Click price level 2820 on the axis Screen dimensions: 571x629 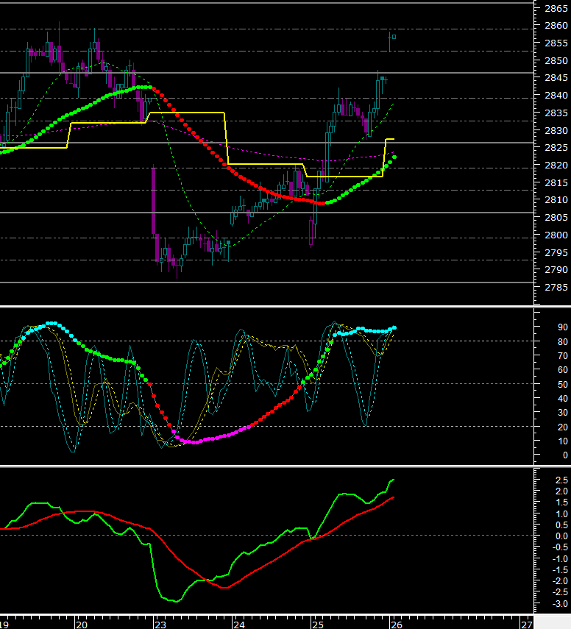coord(556,166)
